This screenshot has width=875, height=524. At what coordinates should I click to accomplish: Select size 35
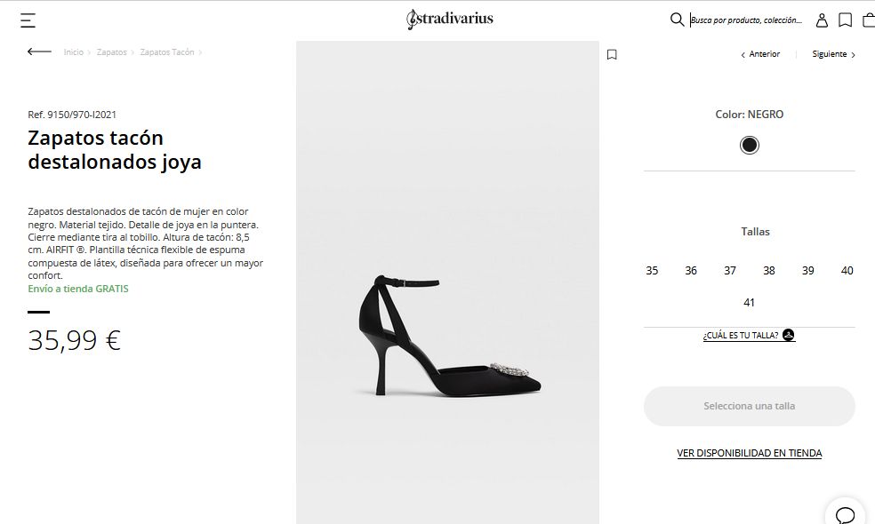(x=652, y=271)
